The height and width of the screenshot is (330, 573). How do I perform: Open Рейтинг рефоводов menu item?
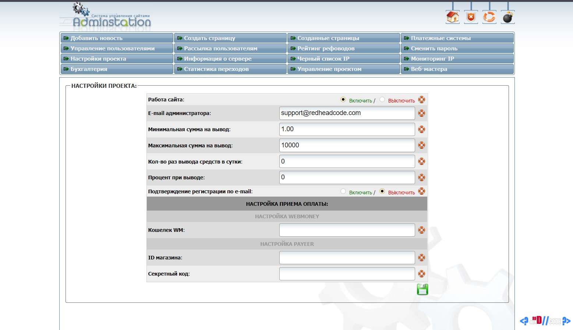point(344,48)
